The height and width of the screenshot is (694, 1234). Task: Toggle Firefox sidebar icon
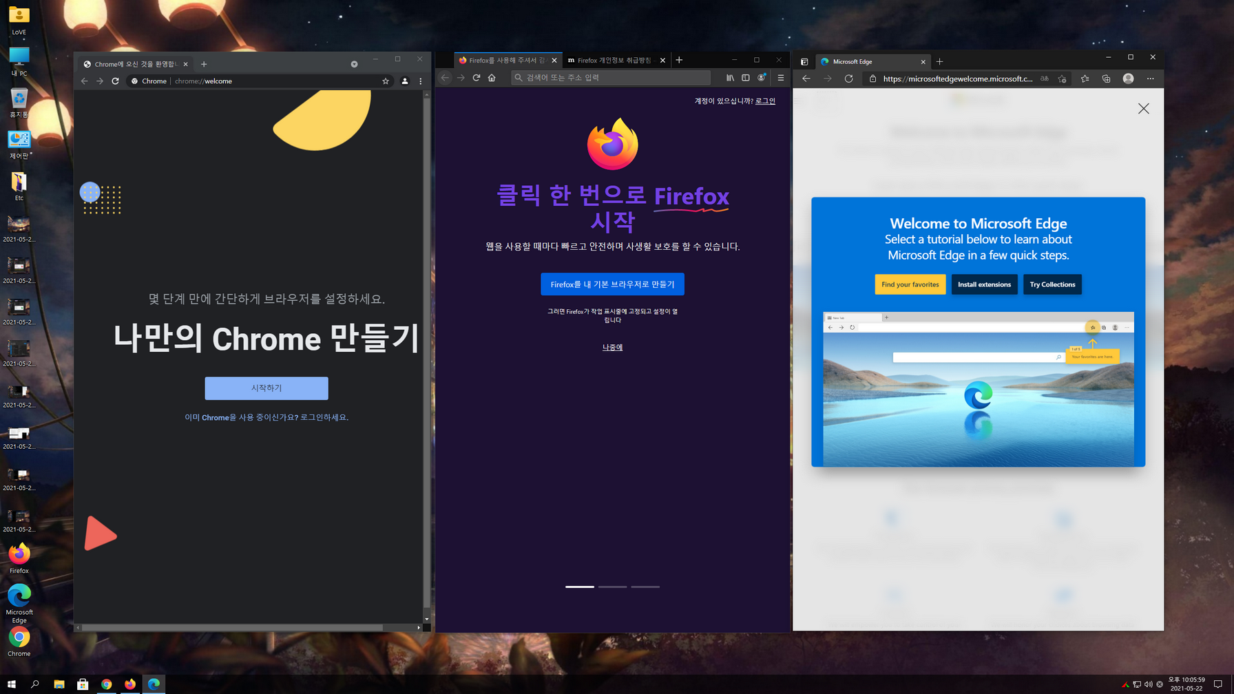point(746,78)
